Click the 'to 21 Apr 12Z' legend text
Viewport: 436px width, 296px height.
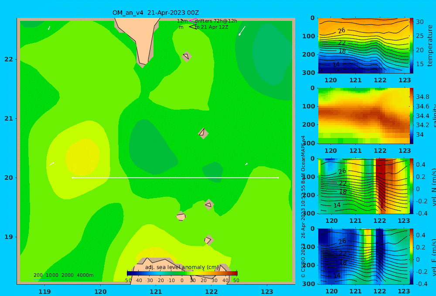(211, 27)
